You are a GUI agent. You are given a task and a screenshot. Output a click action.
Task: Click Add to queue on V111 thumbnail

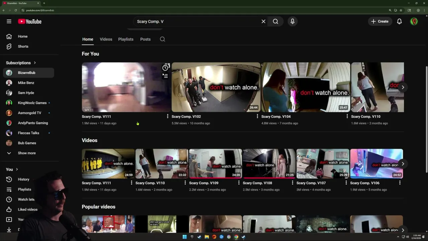[x=165, y=76]
